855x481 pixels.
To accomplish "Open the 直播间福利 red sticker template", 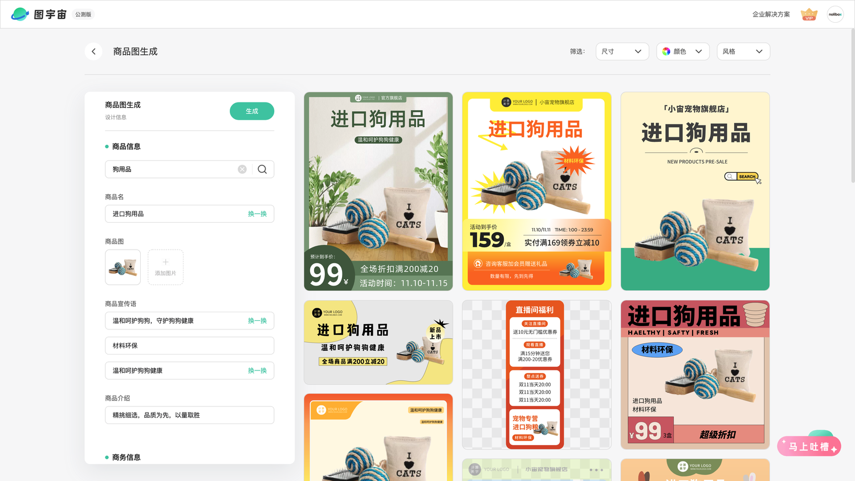I will tap(536, 375).
